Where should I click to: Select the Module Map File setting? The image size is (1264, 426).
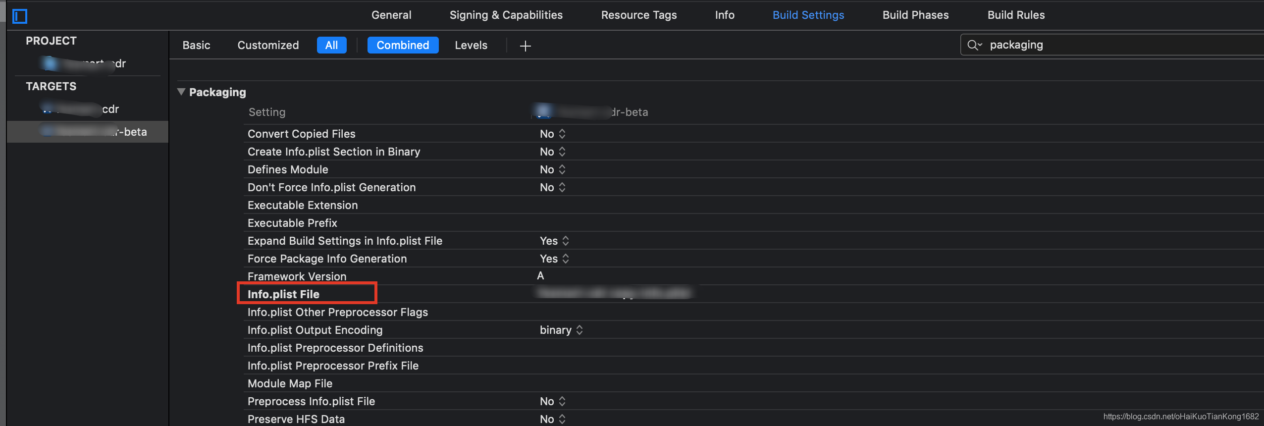coord(290,383)
